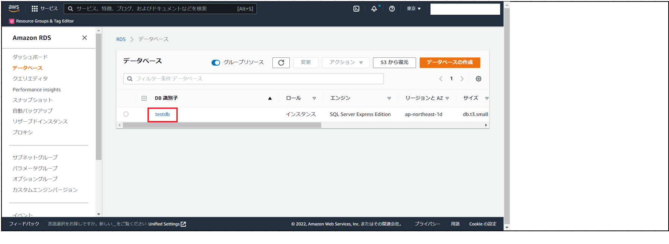669x244 pixels.
Task: Click sidebar scroll up arrow
Action: (x=99, y=30)
